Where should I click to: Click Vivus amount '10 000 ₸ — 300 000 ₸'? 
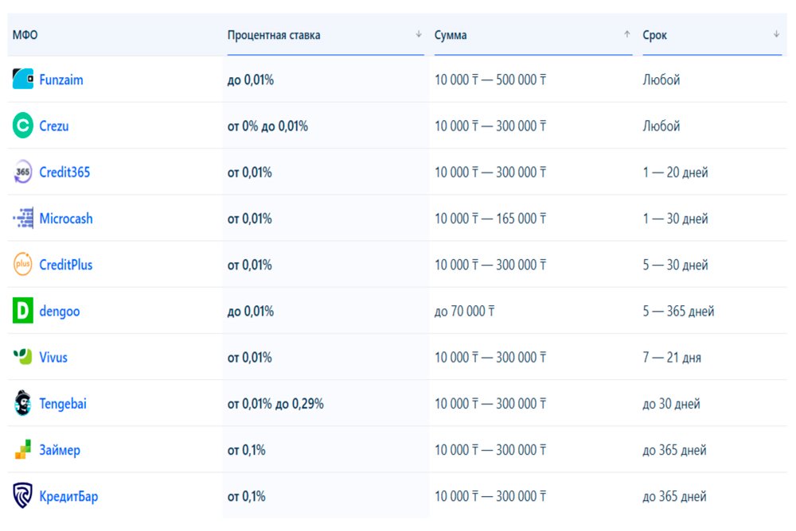click(490, 358)
